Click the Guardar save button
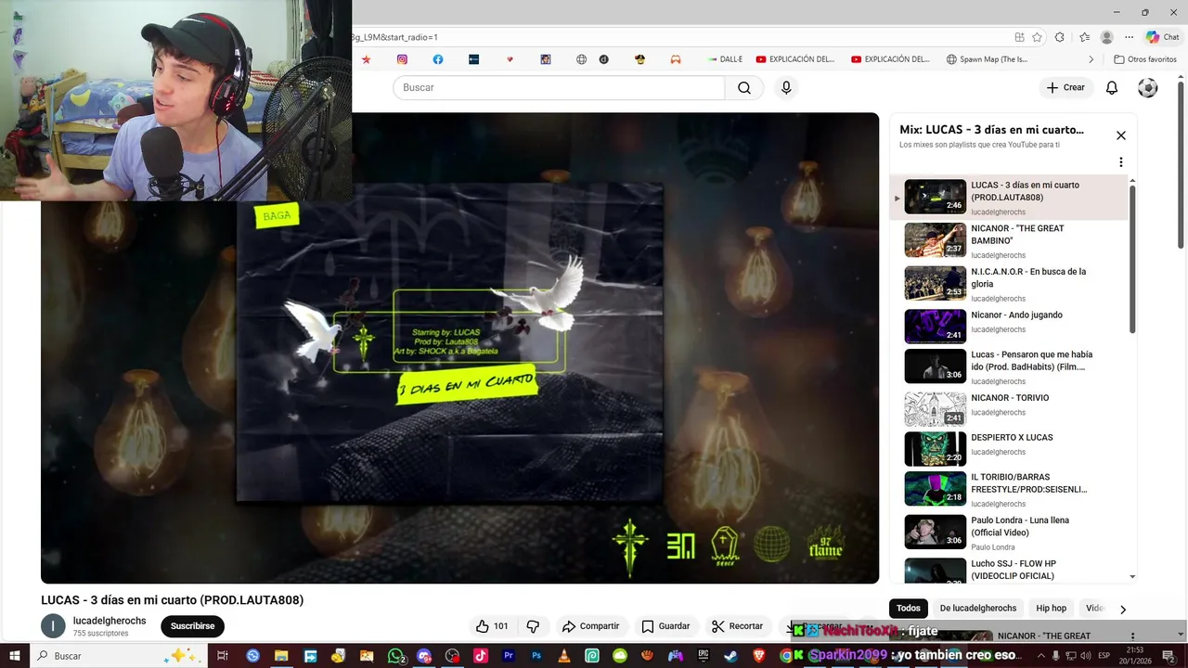The width and height of the screenshot is (1188, 668). coord(665,626)
